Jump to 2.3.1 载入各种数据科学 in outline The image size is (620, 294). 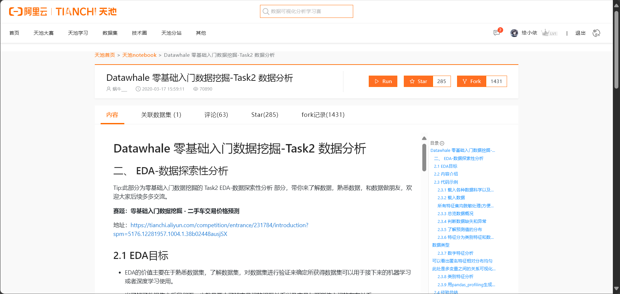tap(465, 190)
